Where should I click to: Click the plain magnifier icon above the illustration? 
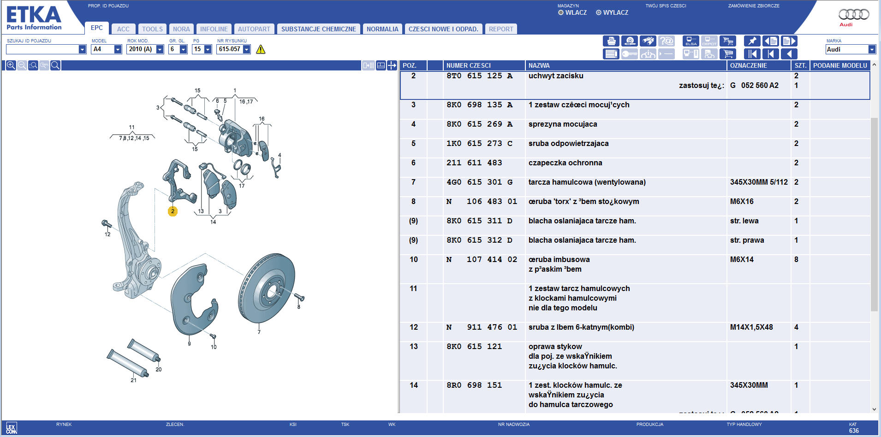[55, 65]
